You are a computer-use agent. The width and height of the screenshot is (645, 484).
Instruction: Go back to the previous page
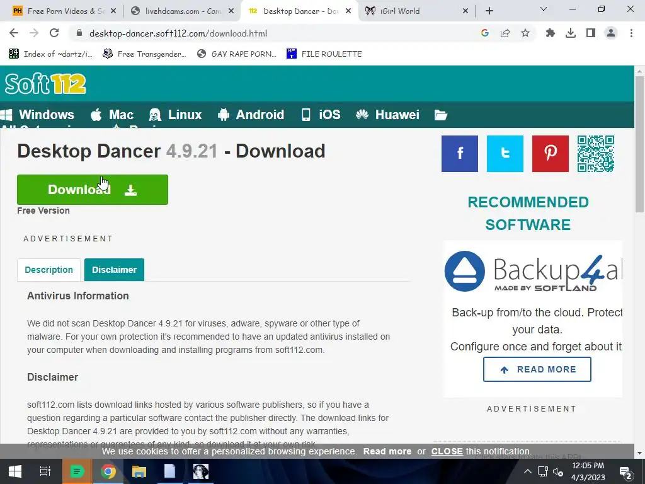point(14,33)
